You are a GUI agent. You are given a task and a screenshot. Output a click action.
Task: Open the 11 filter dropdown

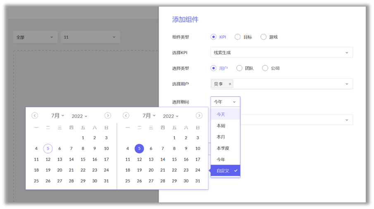click(x=90, y=37)
